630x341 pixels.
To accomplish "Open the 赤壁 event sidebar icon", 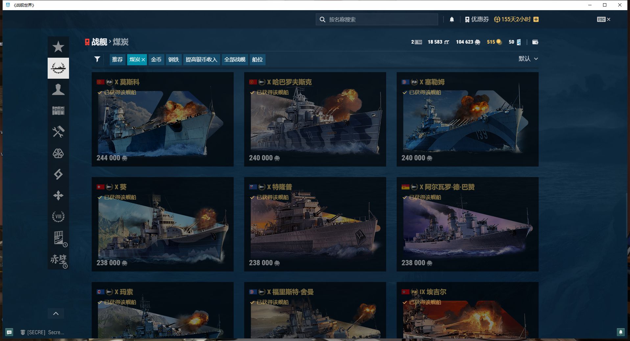I will [x=58, y=259].
